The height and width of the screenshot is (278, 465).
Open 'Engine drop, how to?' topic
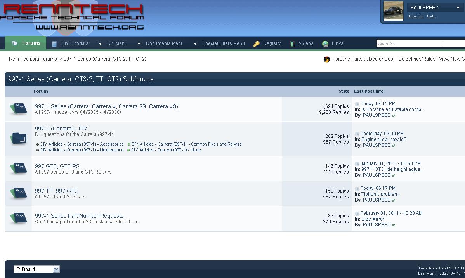[x=384, y=139]
